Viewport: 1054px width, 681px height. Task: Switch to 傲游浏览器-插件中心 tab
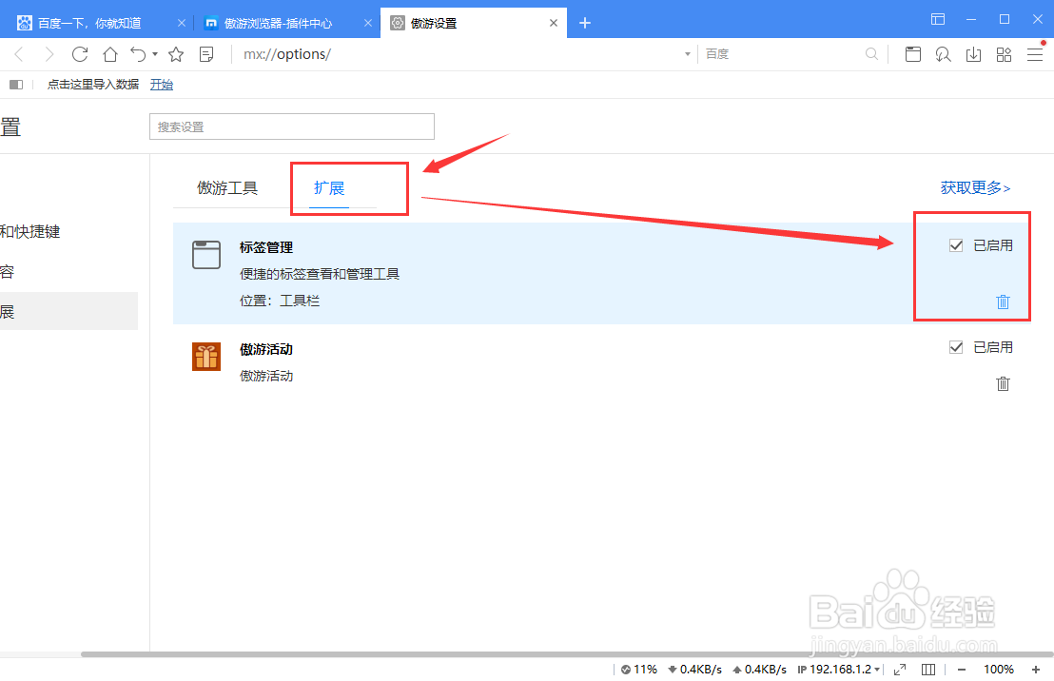click(x=279, y=24)
